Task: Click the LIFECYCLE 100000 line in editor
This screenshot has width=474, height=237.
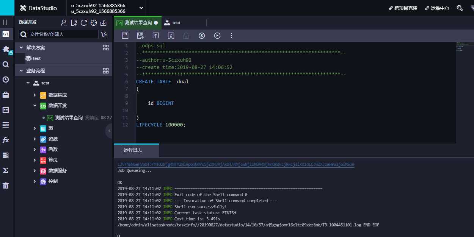Action: 161,125
